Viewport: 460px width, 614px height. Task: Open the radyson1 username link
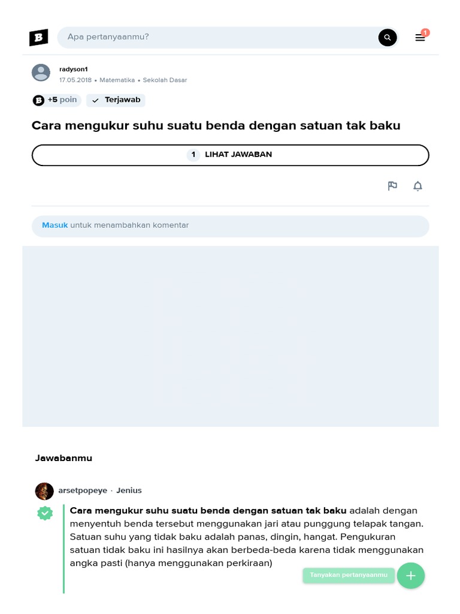(x=74, y=70)
